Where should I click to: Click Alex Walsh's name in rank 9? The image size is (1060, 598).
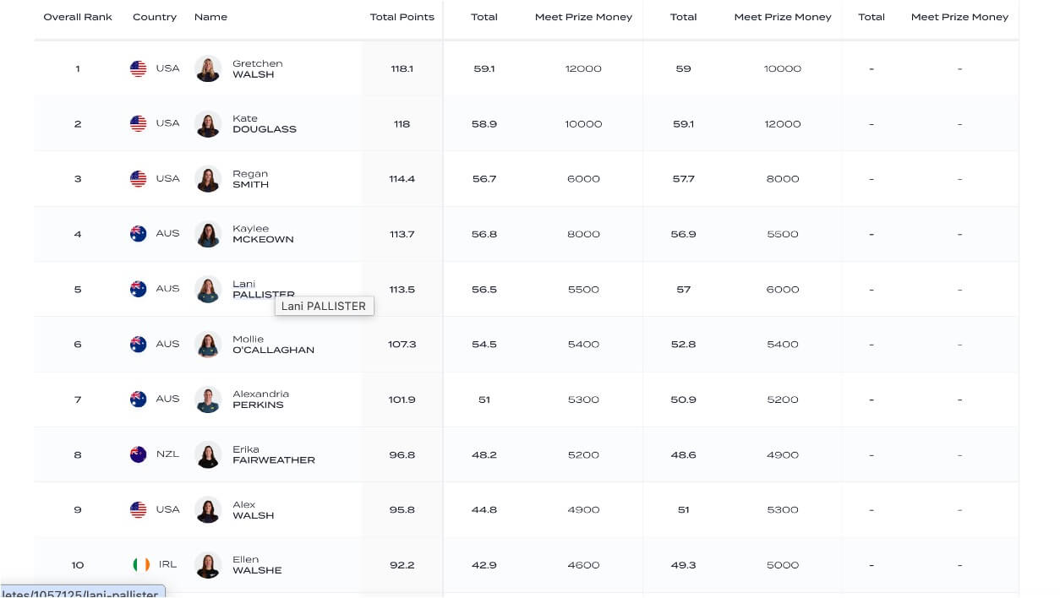point(253,510)
